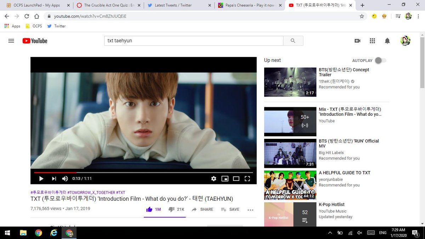Screen dimensions: 425x239
Task: Open the Chrome profile avatar
Action: [408, 16]
